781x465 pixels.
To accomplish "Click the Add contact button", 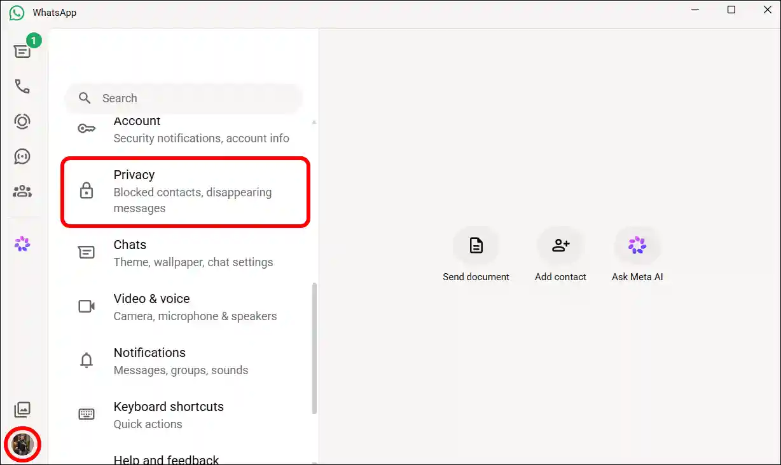I will [560, 255].
